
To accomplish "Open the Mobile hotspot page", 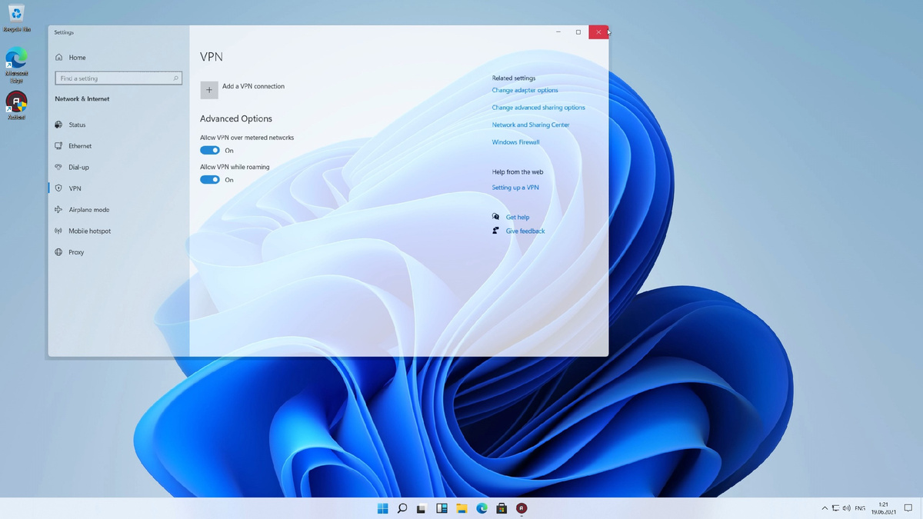I will (x=83, y=231).
